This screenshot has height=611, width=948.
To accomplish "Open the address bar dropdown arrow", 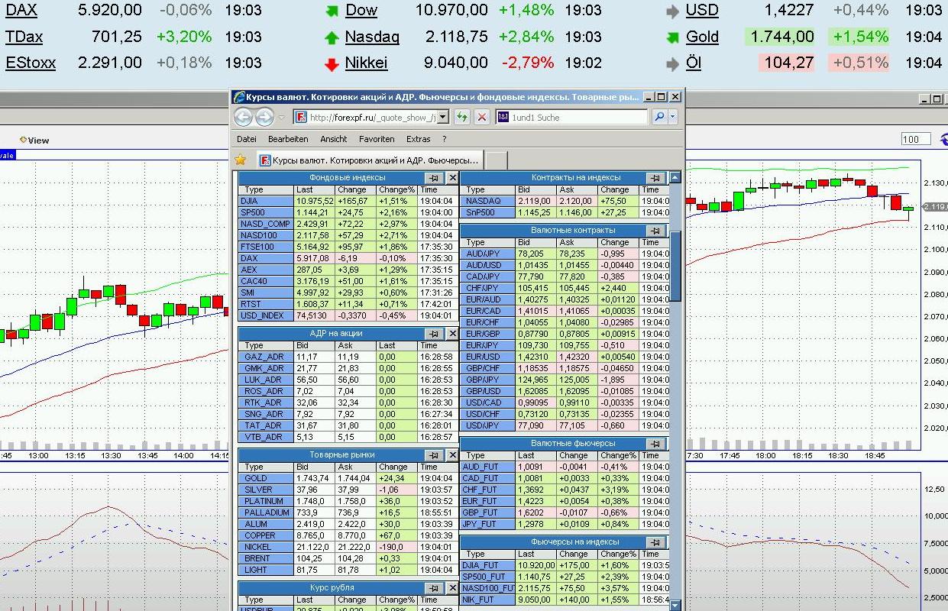I will tap(442, 117).
